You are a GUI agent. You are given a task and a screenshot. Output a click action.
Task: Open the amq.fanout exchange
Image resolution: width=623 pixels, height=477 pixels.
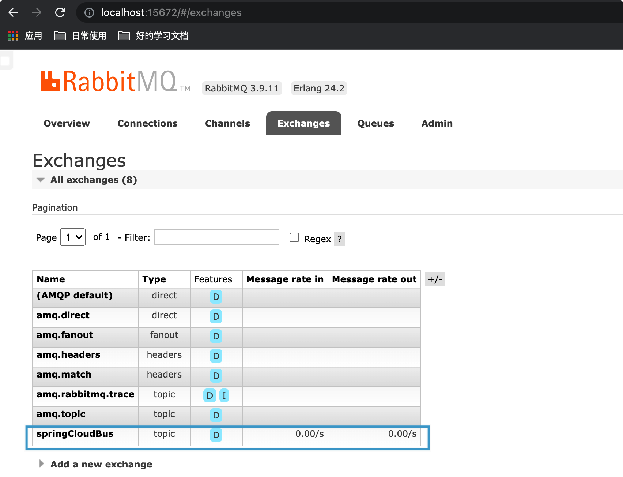tap(65, 335)
